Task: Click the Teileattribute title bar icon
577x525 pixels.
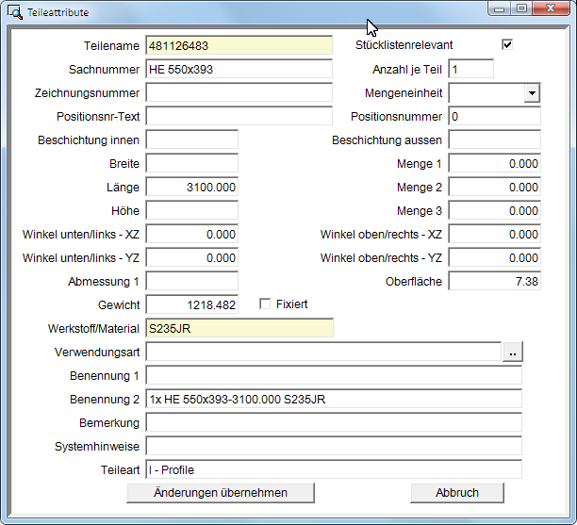Action: point(15,10)
